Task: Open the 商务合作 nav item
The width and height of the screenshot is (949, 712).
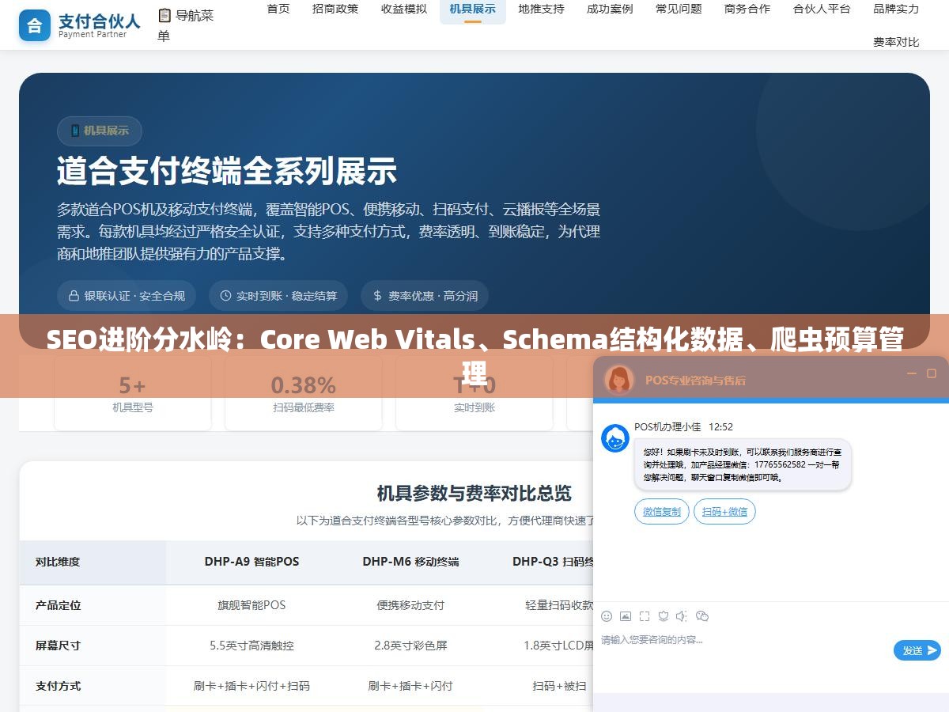Action: (747, 9)
